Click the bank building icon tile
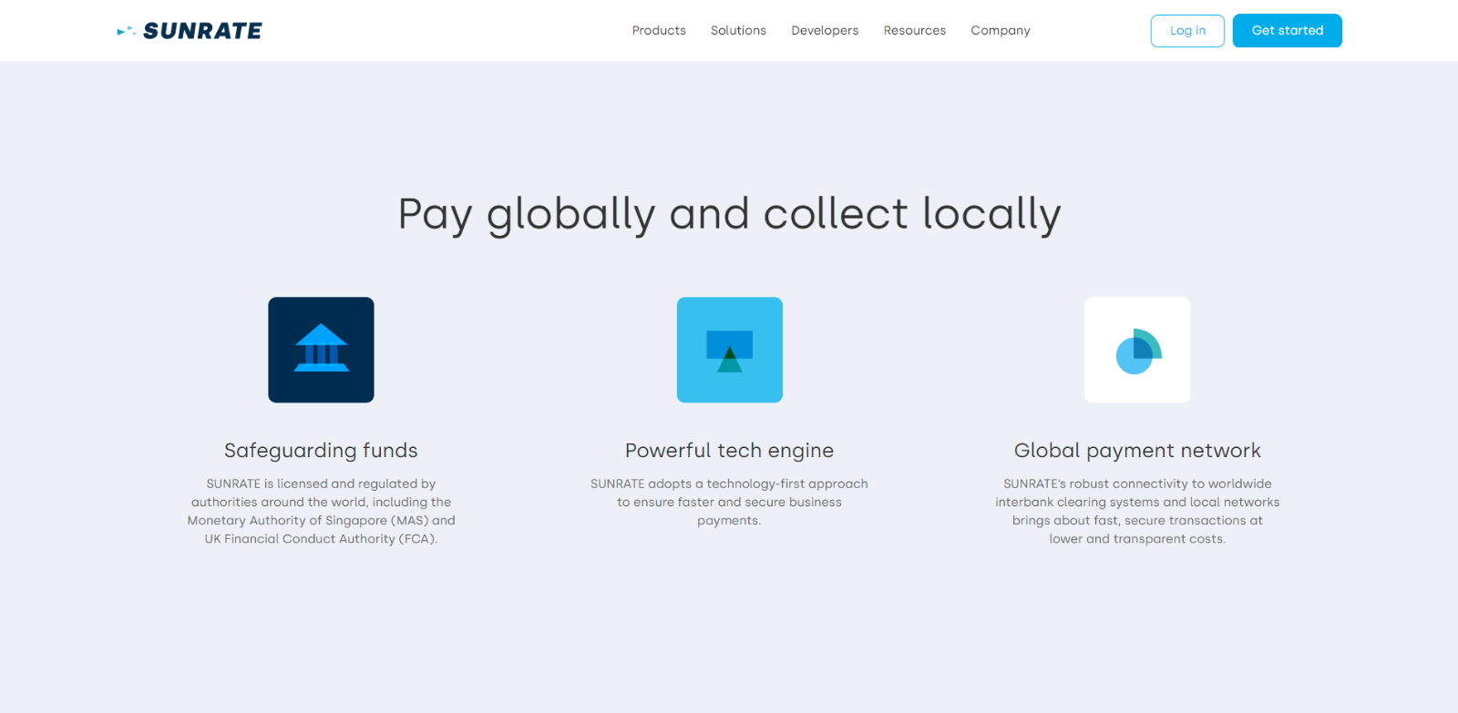This screenshot has height=713, width=1458. click(321, 350)
